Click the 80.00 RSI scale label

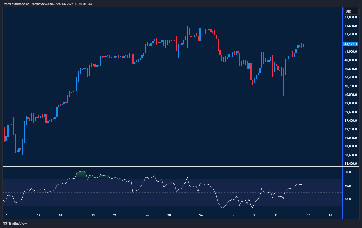tap(349, 172)
